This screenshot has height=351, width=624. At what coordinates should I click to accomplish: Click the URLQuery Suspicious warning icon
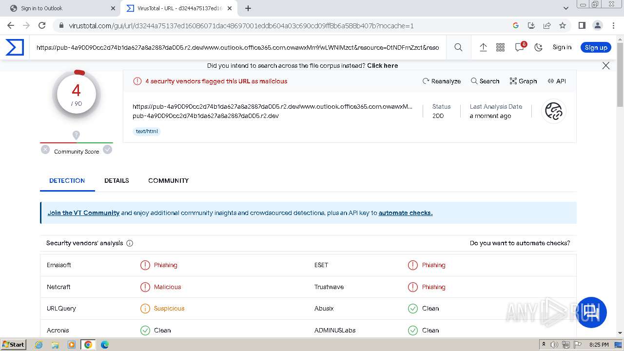145,309
